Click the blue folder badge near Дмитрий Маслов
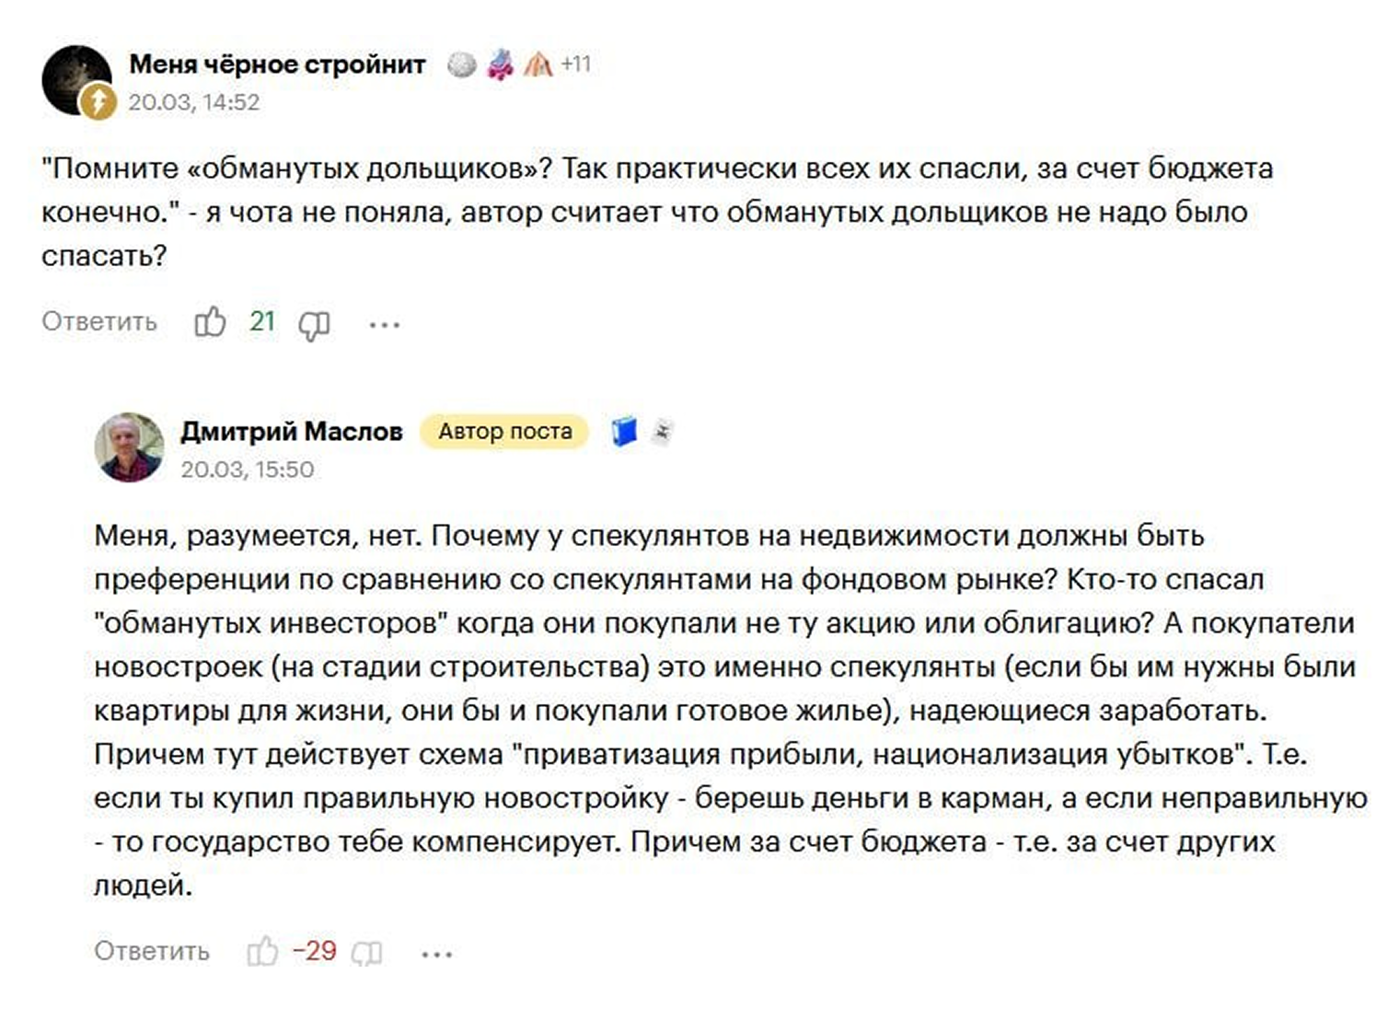Image resolution: width=1399 pixels, height=1020 pixels. (624, 431)
